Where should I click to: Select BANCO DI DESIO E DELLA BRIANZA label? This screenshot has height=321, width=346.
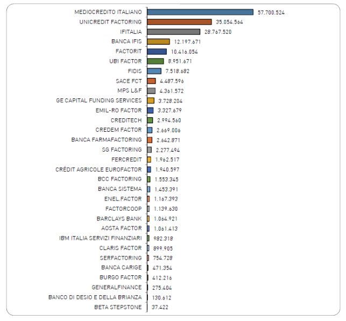tap(95, 297)
